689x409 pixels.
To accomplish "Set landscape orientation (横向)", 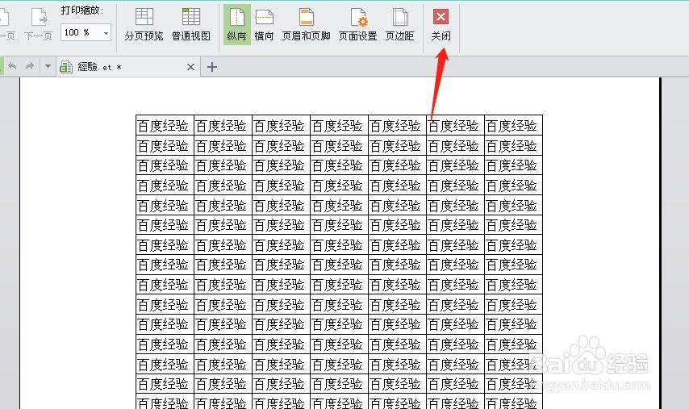I will pos(264,24).
